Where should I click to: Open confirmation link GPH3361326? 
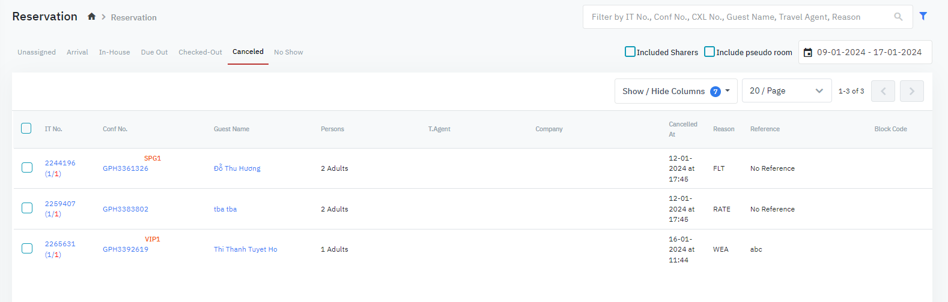126,168
